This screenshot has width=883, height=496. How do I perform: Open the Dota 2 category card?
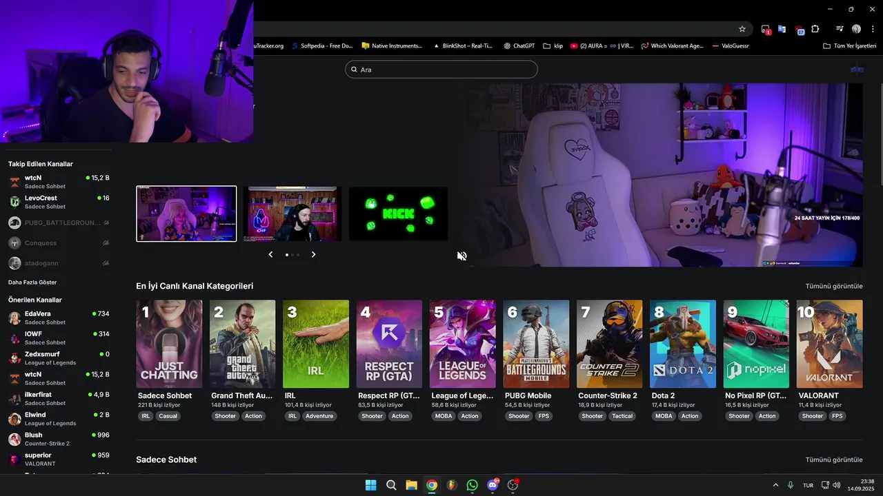pyautogui.click(x=683, y=344)
